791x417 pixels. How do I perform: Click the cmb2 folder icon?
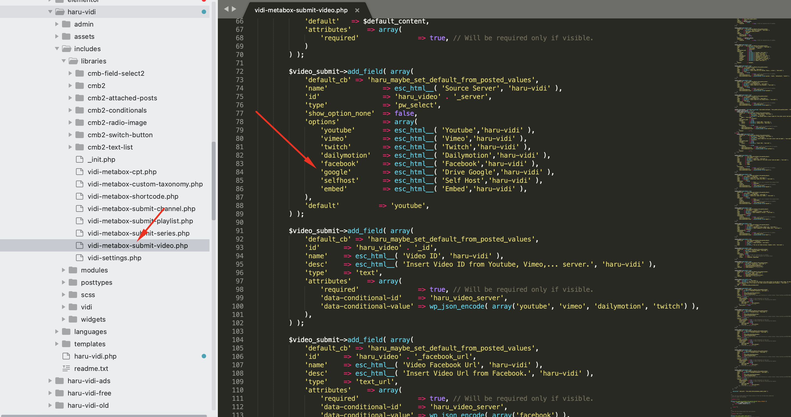80,86
